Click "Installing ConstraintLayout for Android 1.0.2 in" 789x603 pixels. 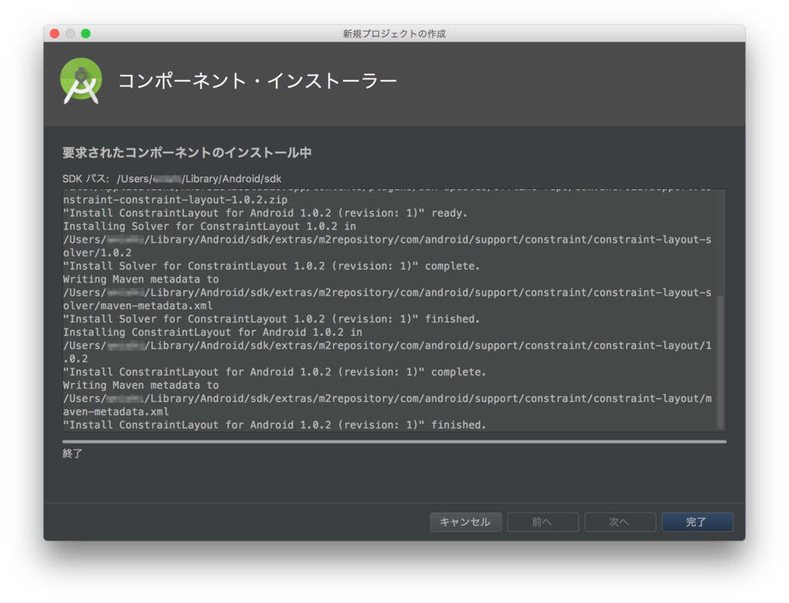coord(213,332)
